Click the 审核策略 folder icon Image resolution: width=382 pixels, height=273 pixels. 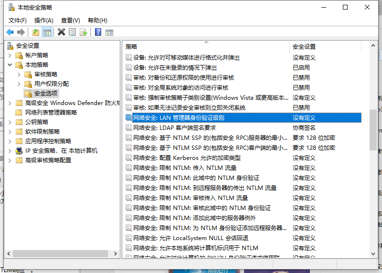[x=28, y=74]
